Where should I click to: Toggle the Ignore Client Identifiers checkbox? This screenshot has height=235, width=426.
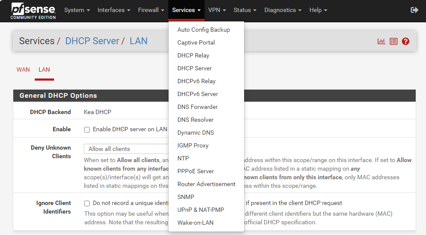(87, 203)
